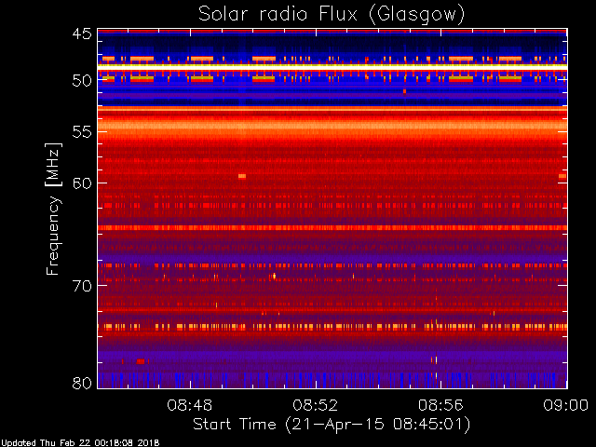The image size is (596, 447).
Task: Click the 09:00 time tick label
Action: point(565,405)
